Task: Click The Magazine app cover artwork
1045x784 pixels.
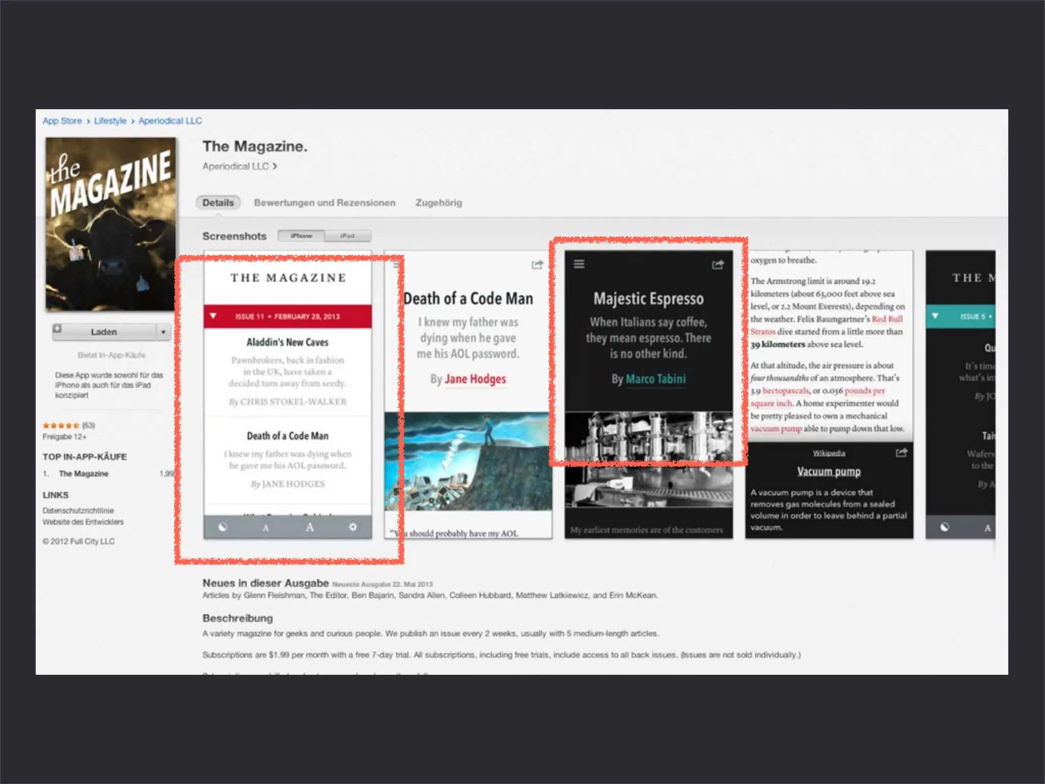Action: pyautogui.click(x=111, y=224)
